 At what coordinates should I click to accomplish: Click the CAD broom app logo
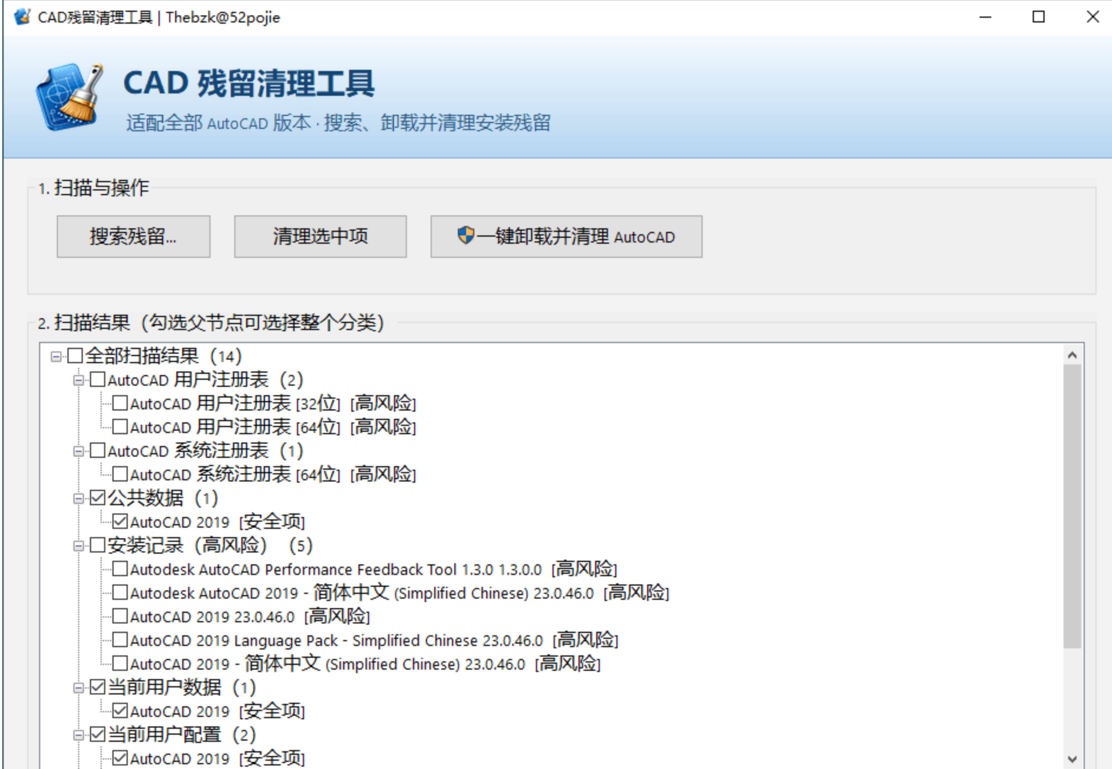click(x=70, y=97)
